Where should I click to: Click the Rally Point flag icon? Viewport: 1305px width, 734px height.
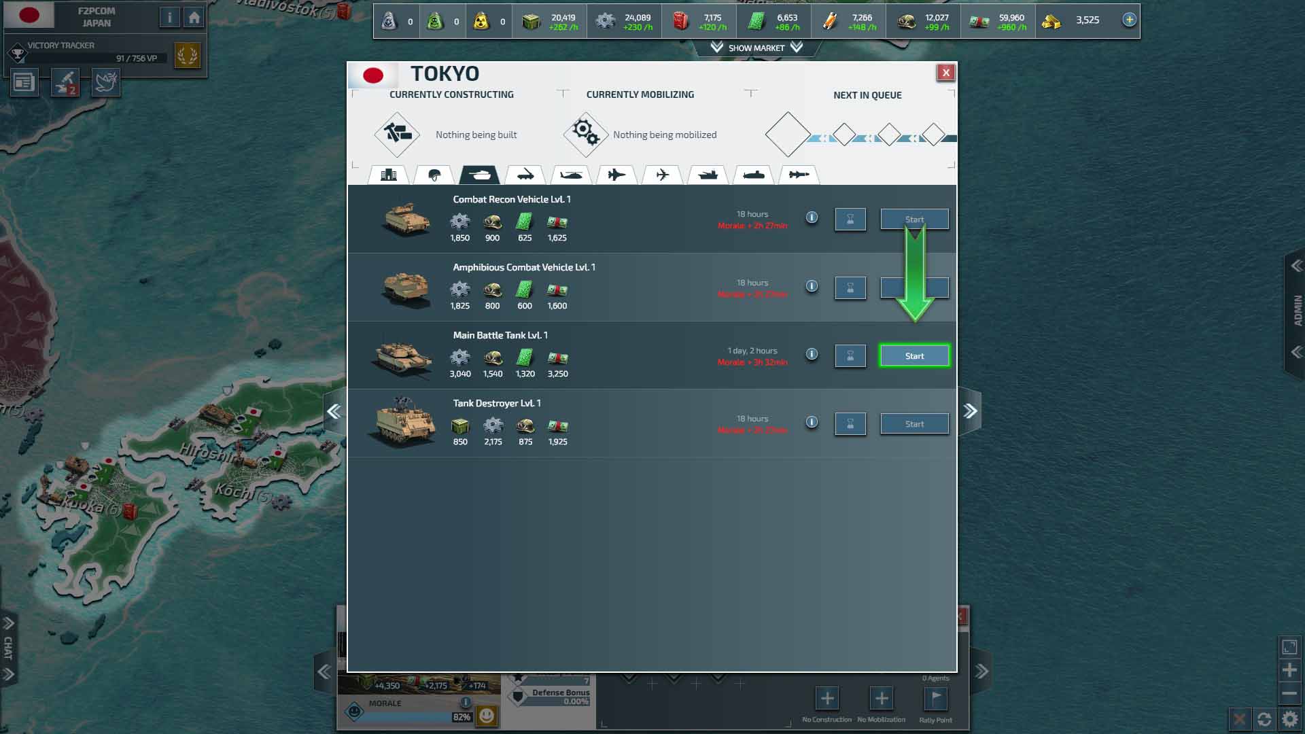pos(935,698)
